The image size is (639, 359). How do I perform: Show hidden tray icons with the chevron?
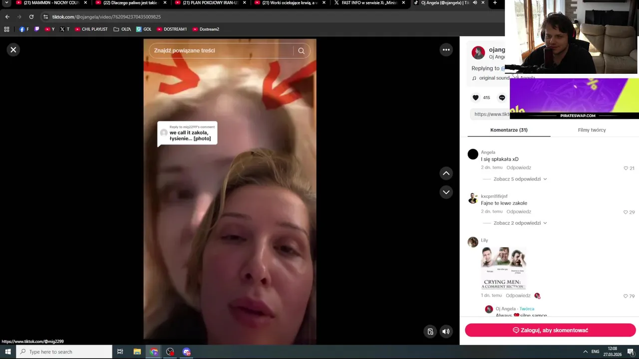point(585,352)
